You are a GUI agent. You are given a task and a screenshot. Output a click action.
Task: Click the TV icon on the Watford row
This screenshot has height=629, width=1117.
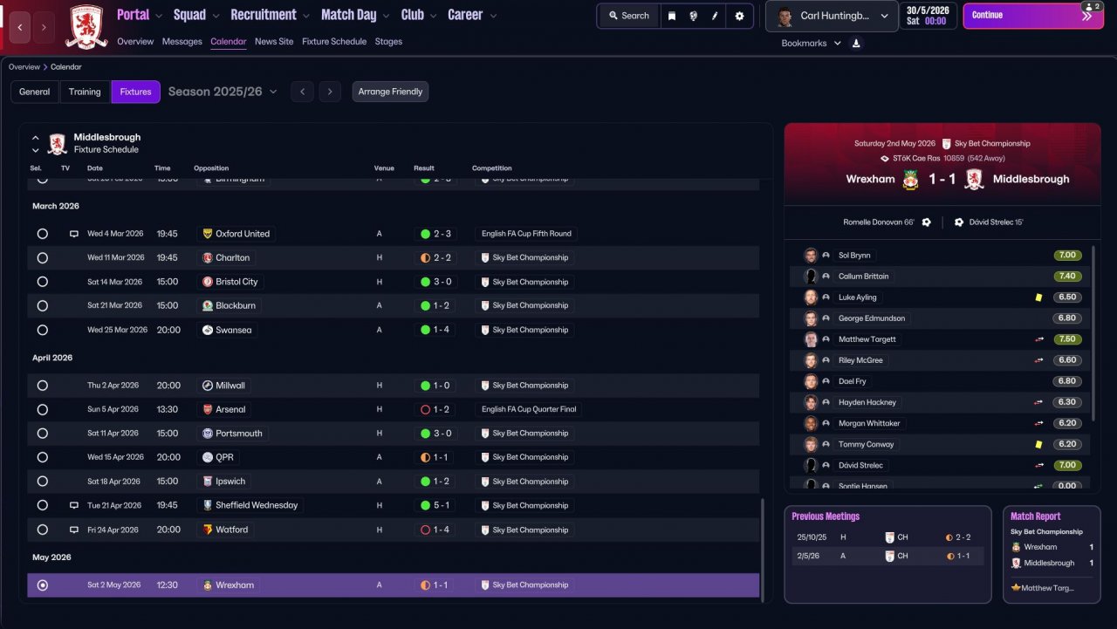74,530
